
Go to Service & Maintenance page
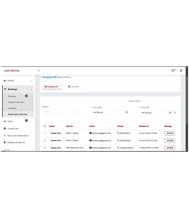pyautogui.click(x=18, y=136)
